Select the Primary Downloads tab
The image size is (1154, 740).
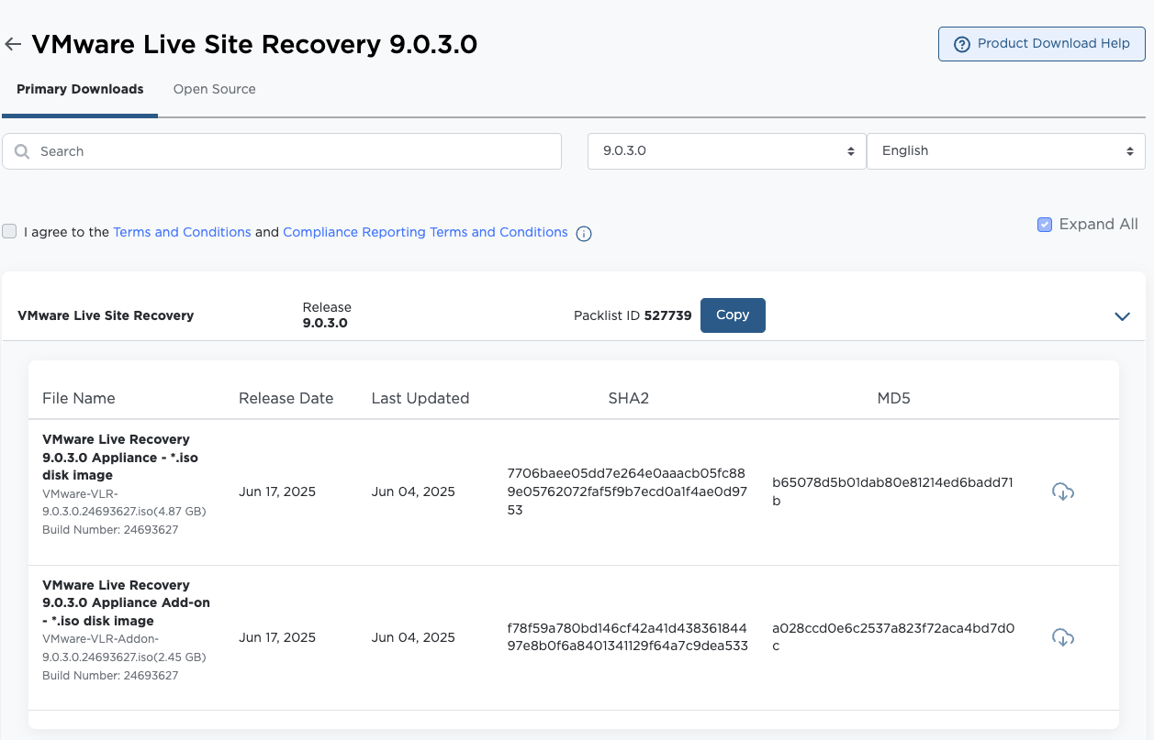[x=80, y=90]
